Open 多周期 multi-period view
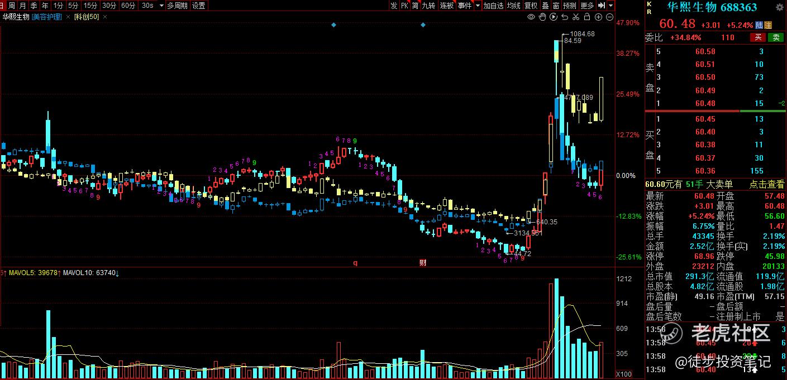787x380 pixels. [x=178, y=6]
